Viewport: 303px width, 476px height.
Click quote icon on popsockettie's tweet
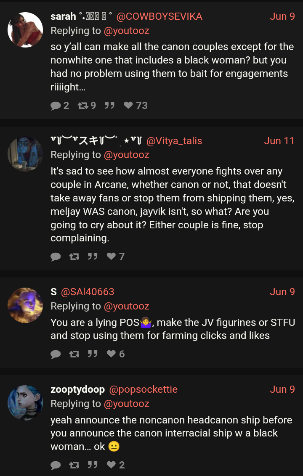click(x=93, y=465)
